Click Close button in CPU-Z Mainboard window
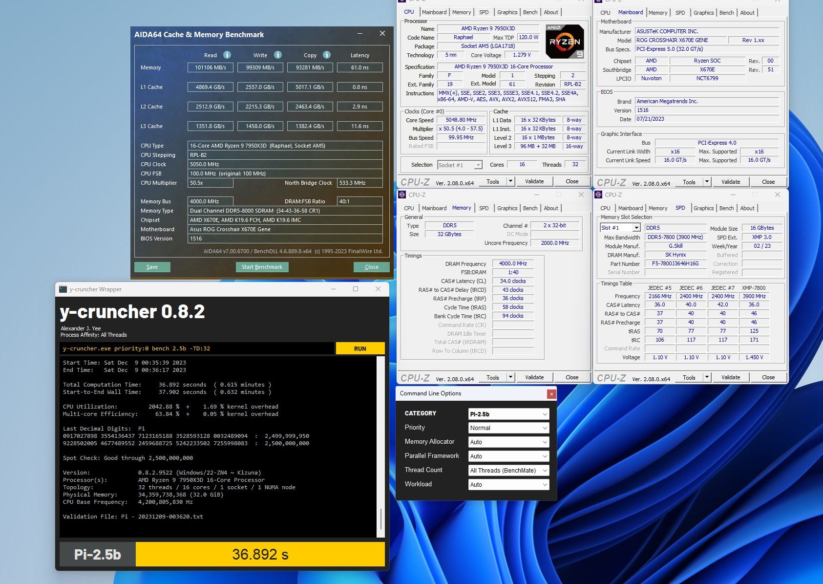This screenshot has height=584, width=823. click(x=768, y=182)
